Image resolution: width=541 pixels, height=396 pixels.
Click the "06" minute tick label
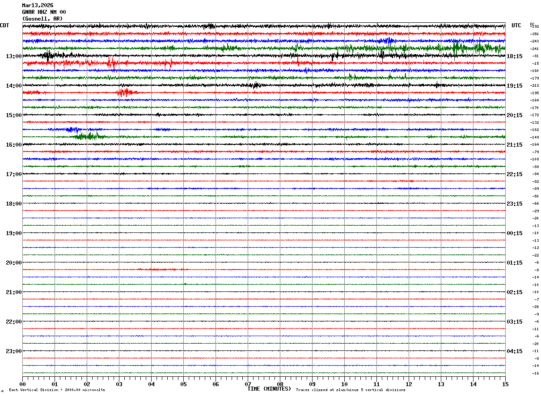point(216,384)
